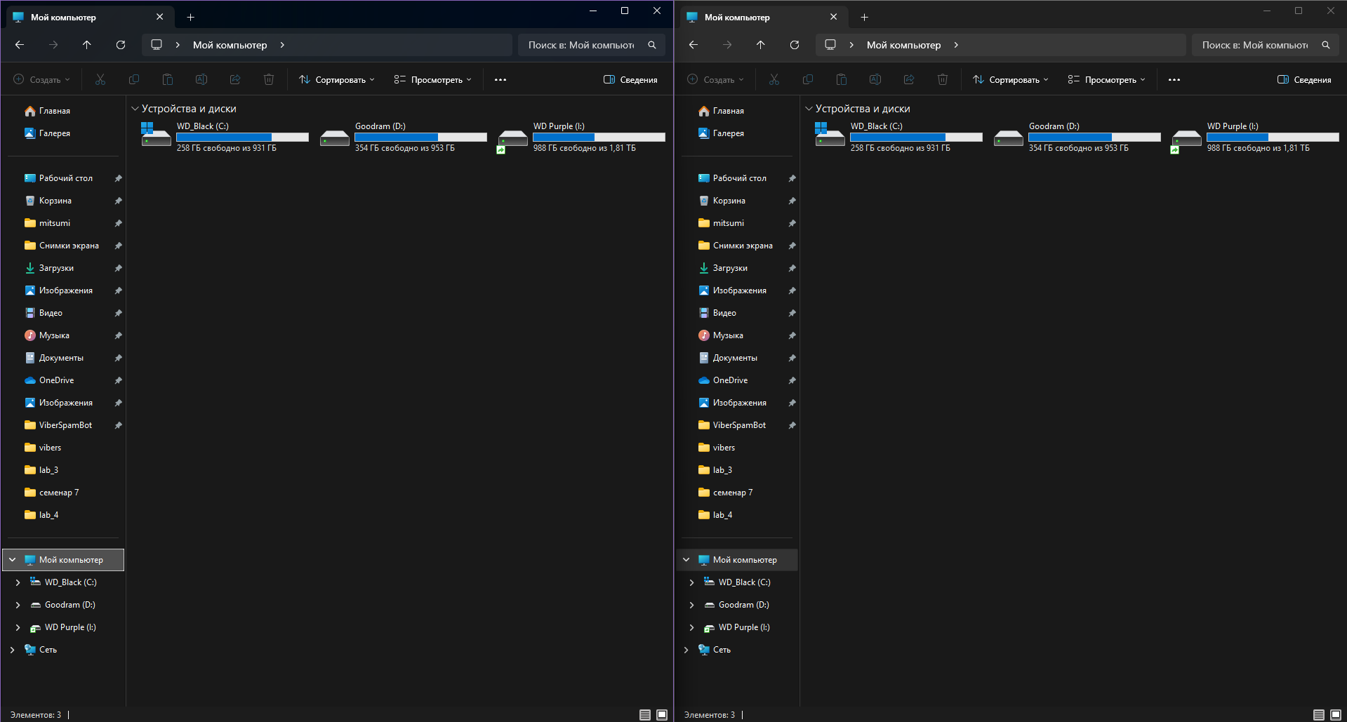Click the Share icon in right window toolbar

pyautogui.click(x=909, y=80)
